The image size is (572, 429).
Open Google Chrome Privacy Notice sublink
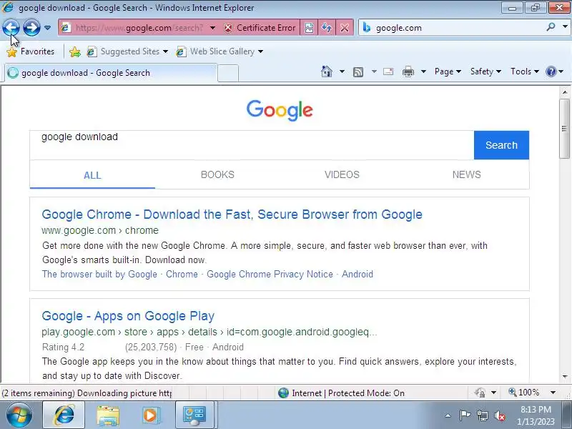coord(270,274)
